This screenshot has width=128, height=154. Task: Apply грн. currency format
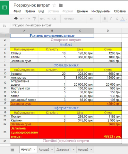(42, 19)
